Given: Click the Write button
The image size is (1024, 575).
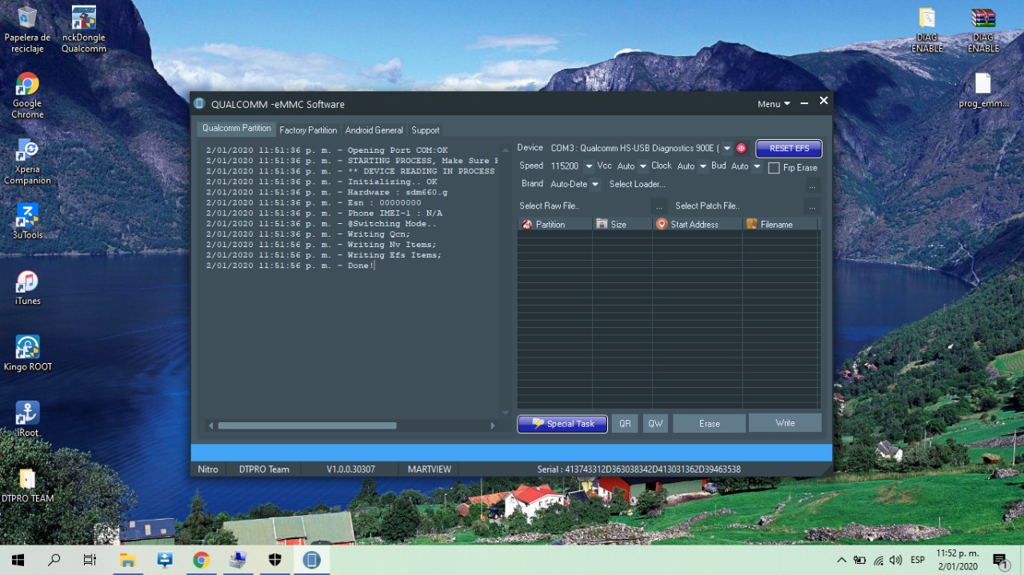Looking at the screenshot, I should tap(785, 423).
